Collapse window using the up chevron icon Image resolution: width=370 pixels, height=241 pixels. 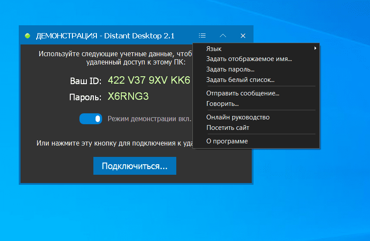[223, 36]
